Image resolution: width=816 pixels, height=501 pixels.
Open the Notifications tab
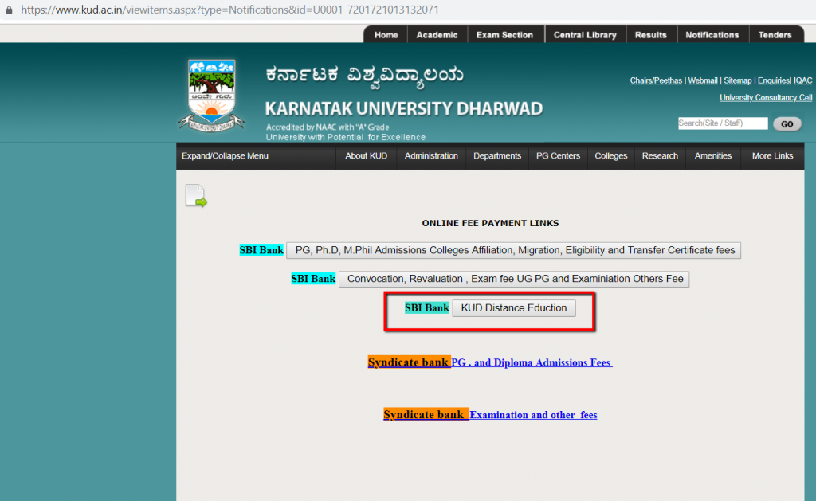pos(712,34)
